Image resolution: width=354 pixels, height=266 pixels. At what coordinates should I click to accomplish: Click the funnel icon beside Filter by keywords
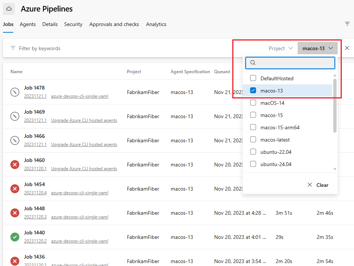coord(13,48)
